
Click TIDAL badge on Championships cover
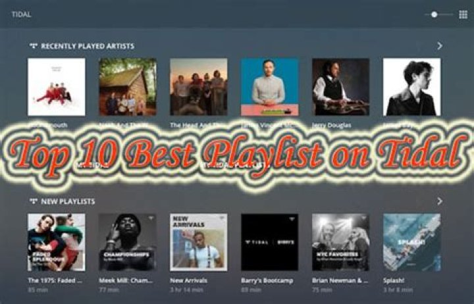(x=151, y=218)
